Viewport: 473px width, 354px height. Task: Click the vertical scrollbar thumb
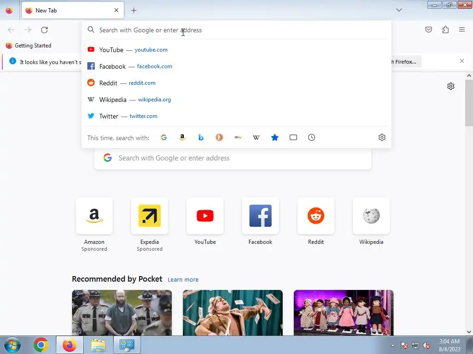coord(469,103)
